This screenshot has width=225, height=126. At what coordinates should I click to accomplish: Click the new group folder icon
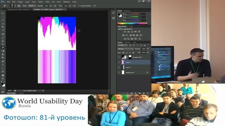tap(140, 93)
